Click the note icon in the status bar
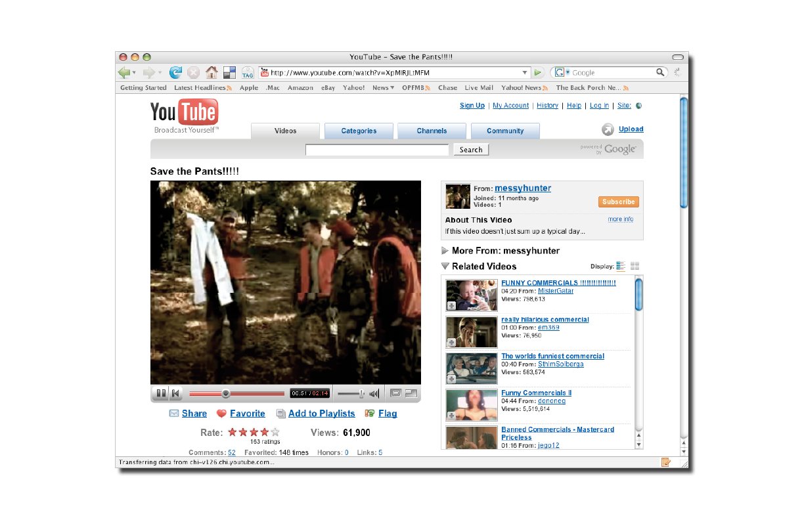 click(666, 462)
